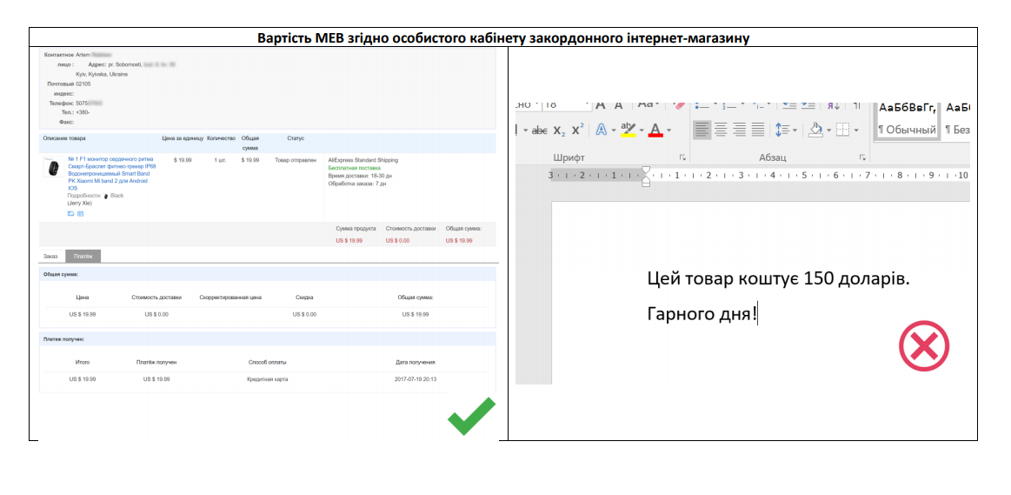Screen dimensions: 1011x495
Task: Open the font color dropdown arrow
Action: pos(668,130)
